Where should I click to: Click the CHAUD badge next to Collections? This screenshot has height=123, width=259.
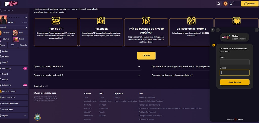point(25,85)
